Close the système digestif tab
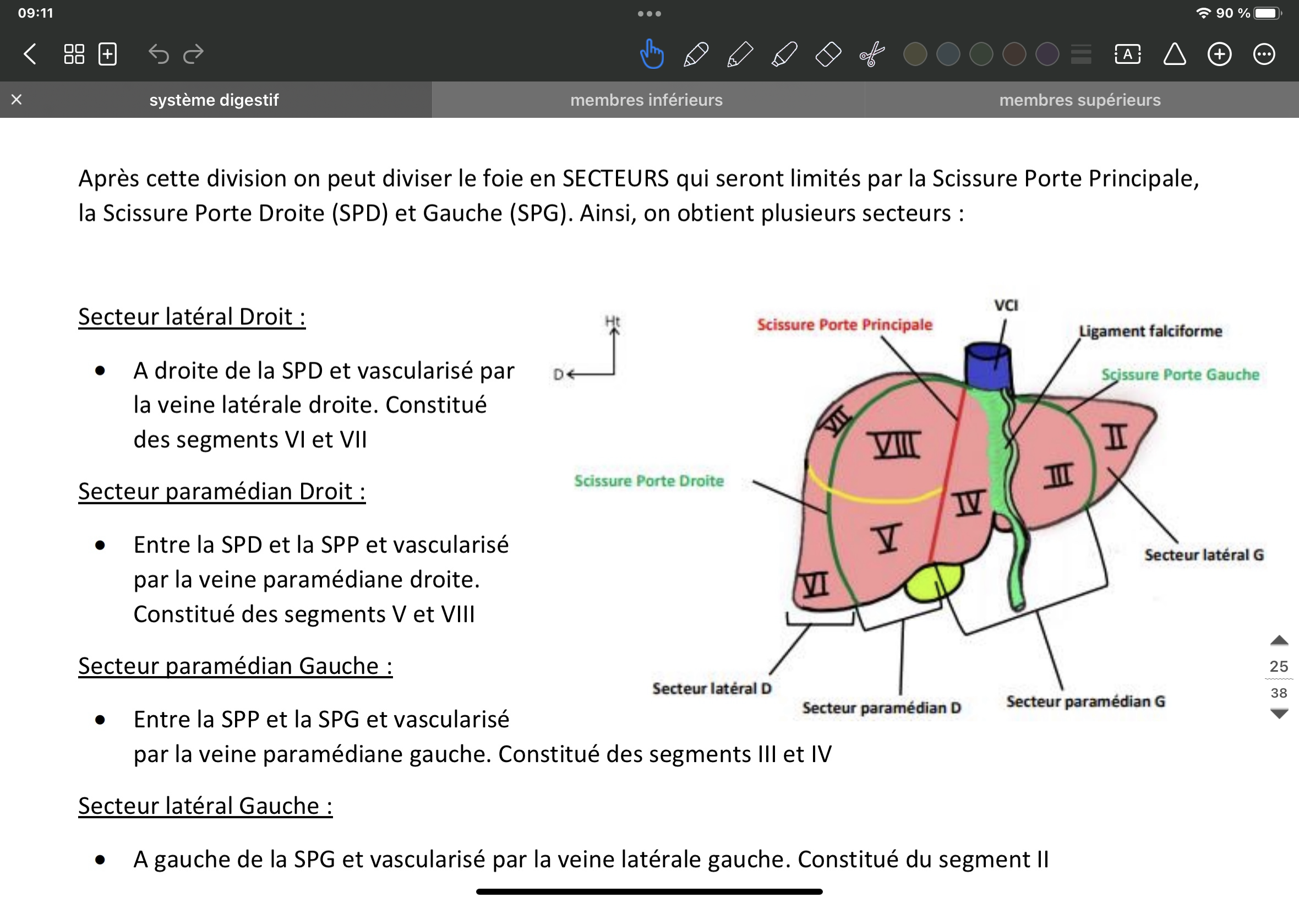The width and height of the screenshot is (1299, 903). pyautogui.click(x=17, y=100)
